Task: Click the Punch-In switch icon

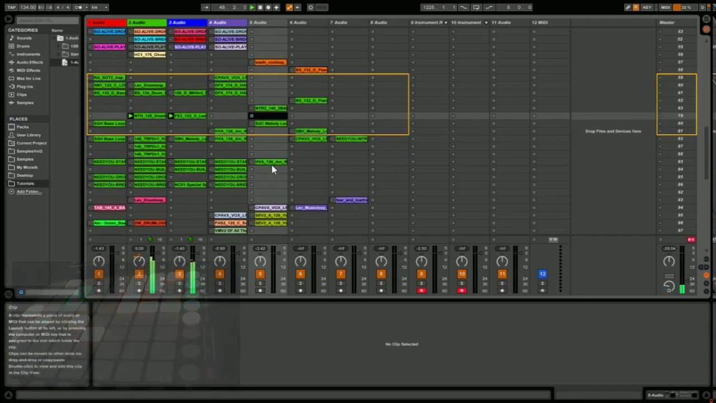Action: tap(463, 7)
